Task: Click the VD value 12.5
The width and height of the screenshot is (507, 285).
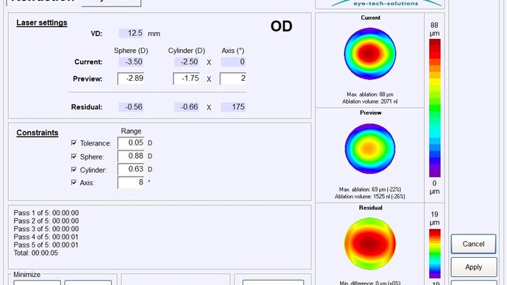Action: [x=131, y=33]
